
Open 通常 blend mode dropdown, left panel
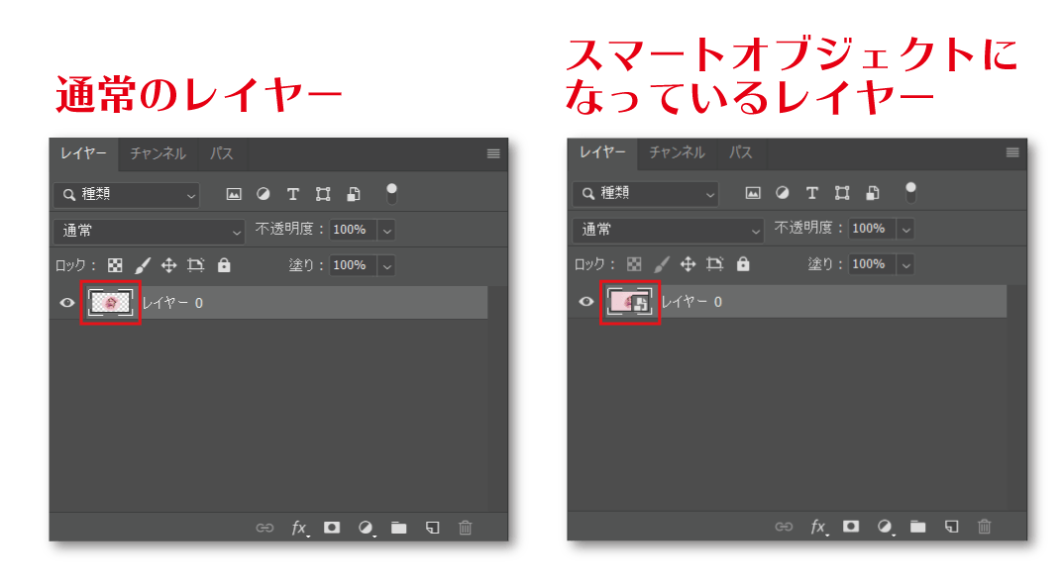[x=149, y=231]
